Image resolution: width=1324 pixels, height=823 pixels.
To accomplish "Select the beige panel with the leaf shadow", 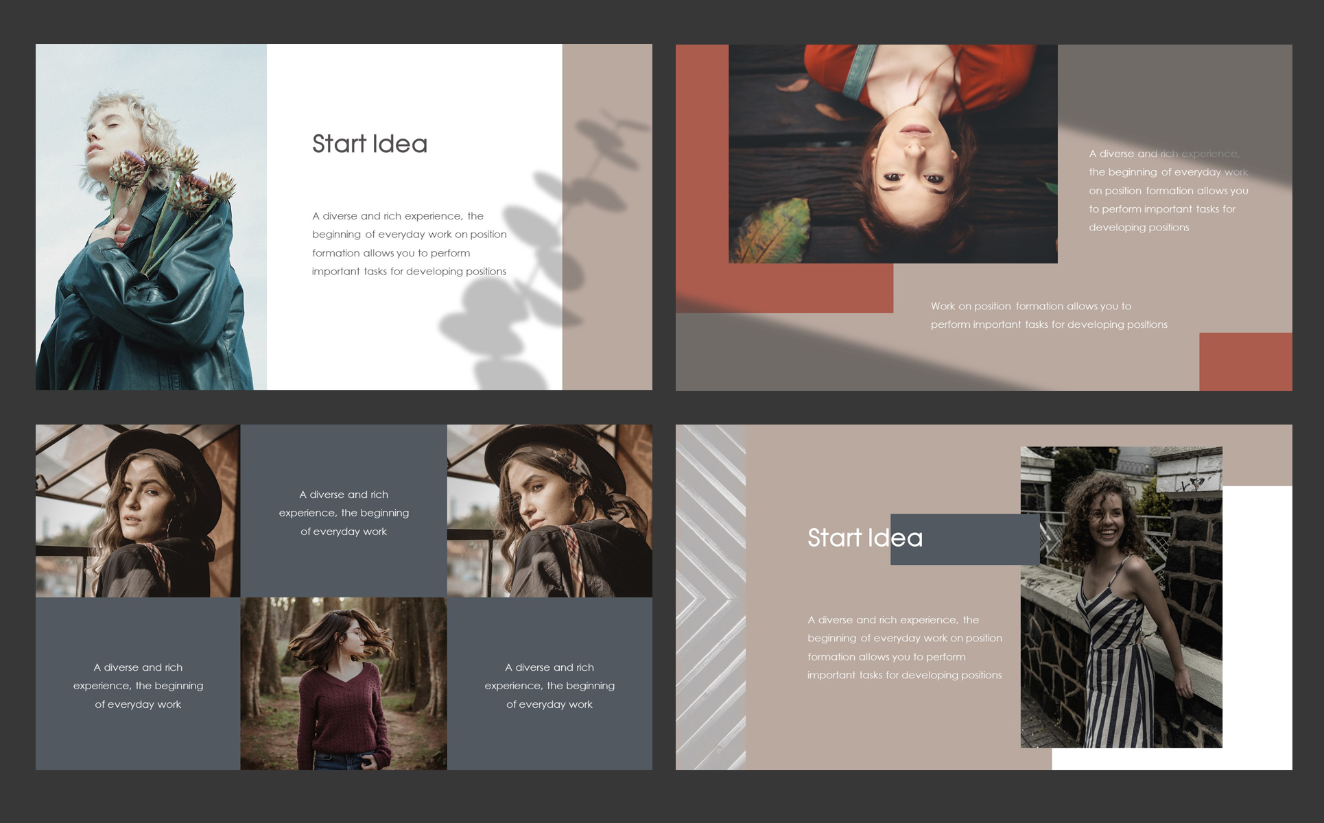I will click(607, 217).
